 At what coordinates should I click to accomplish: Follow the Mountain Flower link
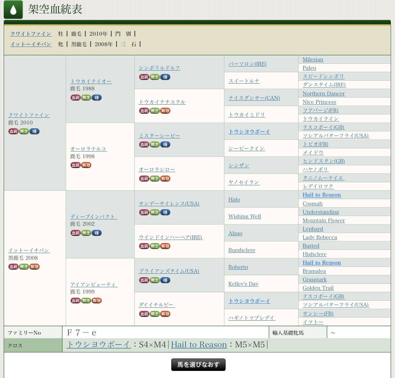[x=324, y=220]
